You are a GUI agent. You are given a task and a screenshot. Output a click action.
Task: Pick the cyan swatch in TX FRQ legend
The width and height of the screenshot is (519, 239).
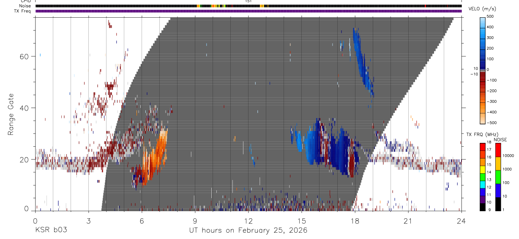click(x=483, y=185)
